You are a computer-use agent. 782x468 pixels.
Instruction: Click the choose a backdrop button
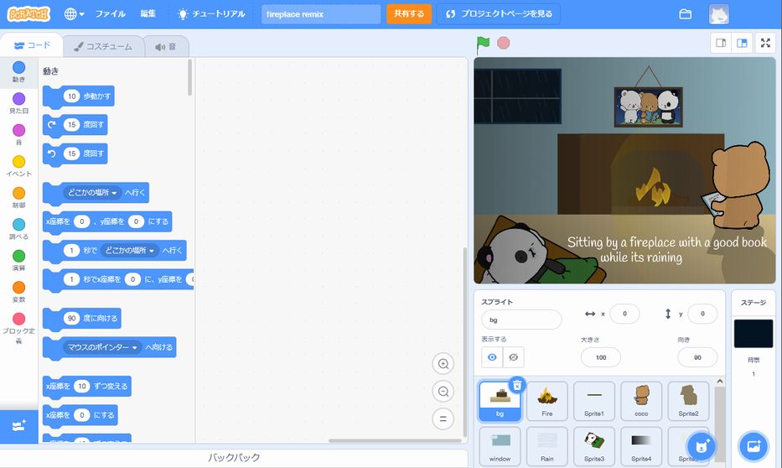(754, 446)
